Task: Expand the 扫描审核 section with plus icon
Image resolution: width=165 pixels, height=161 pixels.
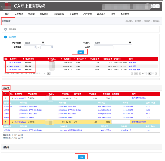Action: 6,29
